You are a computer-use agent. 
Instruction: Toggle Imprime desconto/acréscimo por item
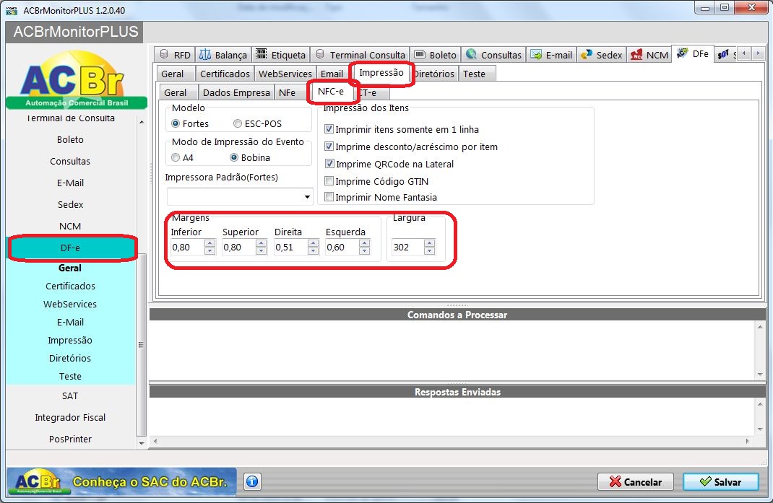coord(329,146)
